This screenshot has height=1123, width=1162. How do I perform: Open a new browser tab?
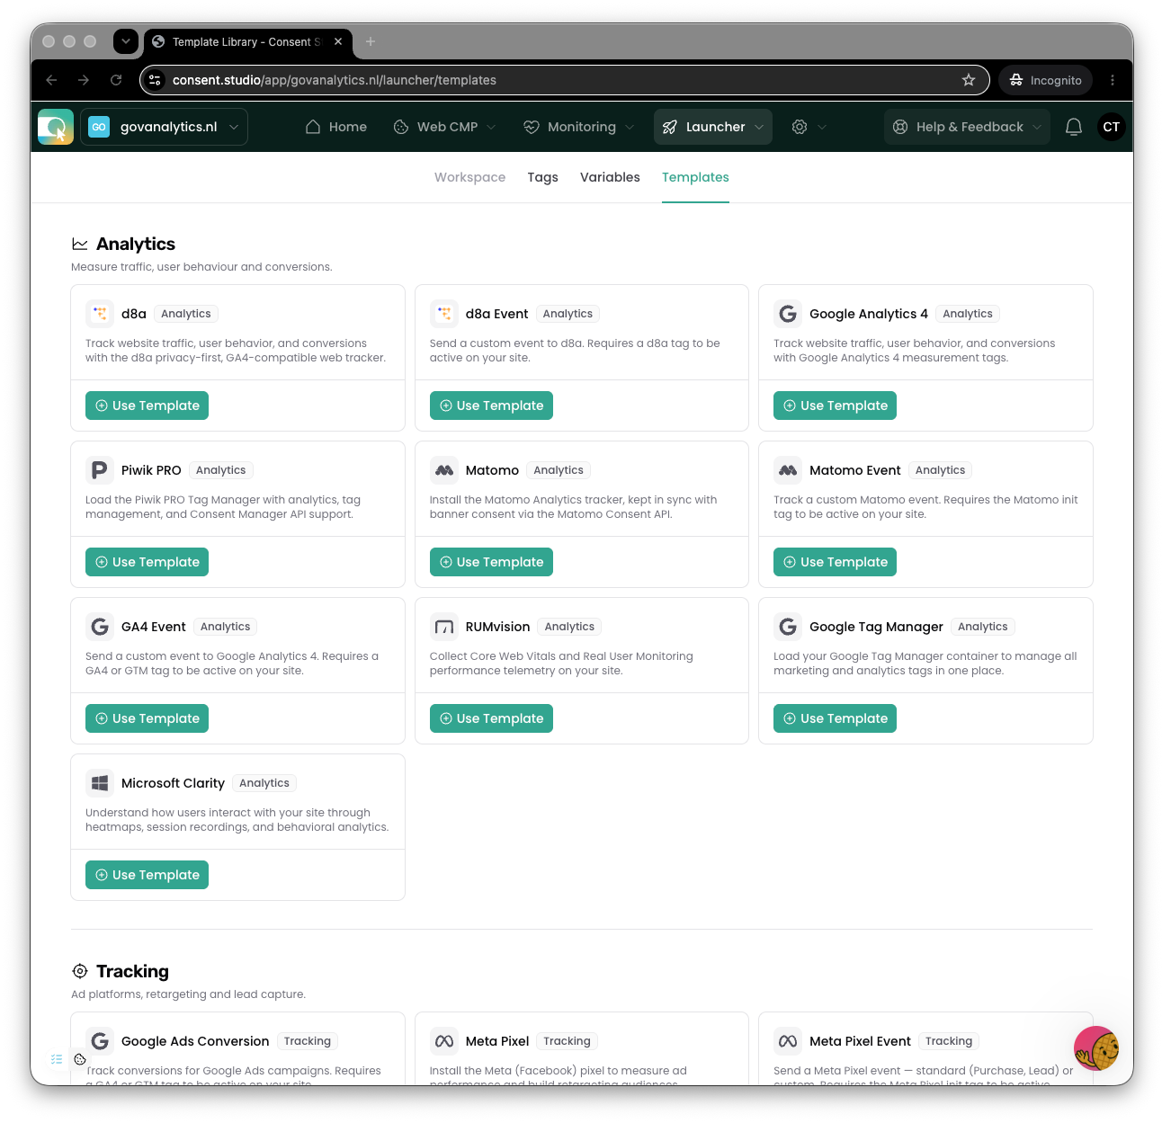[371, 41]
